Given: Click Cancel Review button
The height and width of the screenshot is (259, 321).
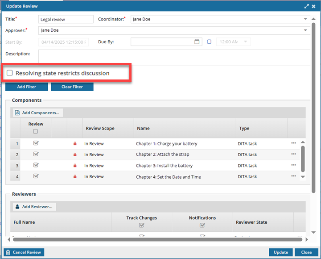Looking at the screenshot, I should coord(24,252).
